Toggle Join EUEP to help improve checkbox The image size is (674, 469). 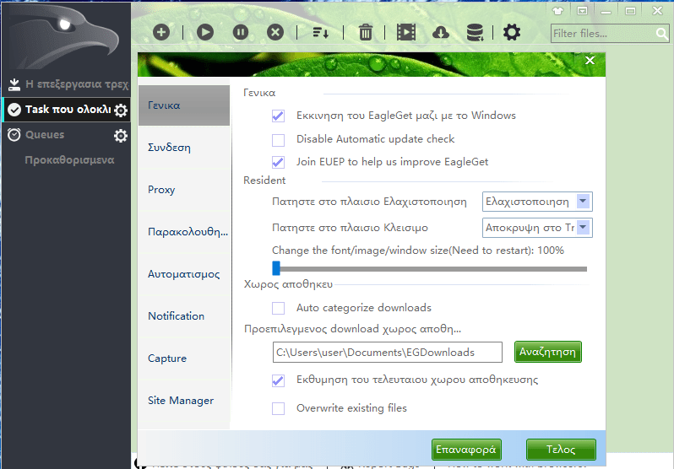[x=278, y=162]
